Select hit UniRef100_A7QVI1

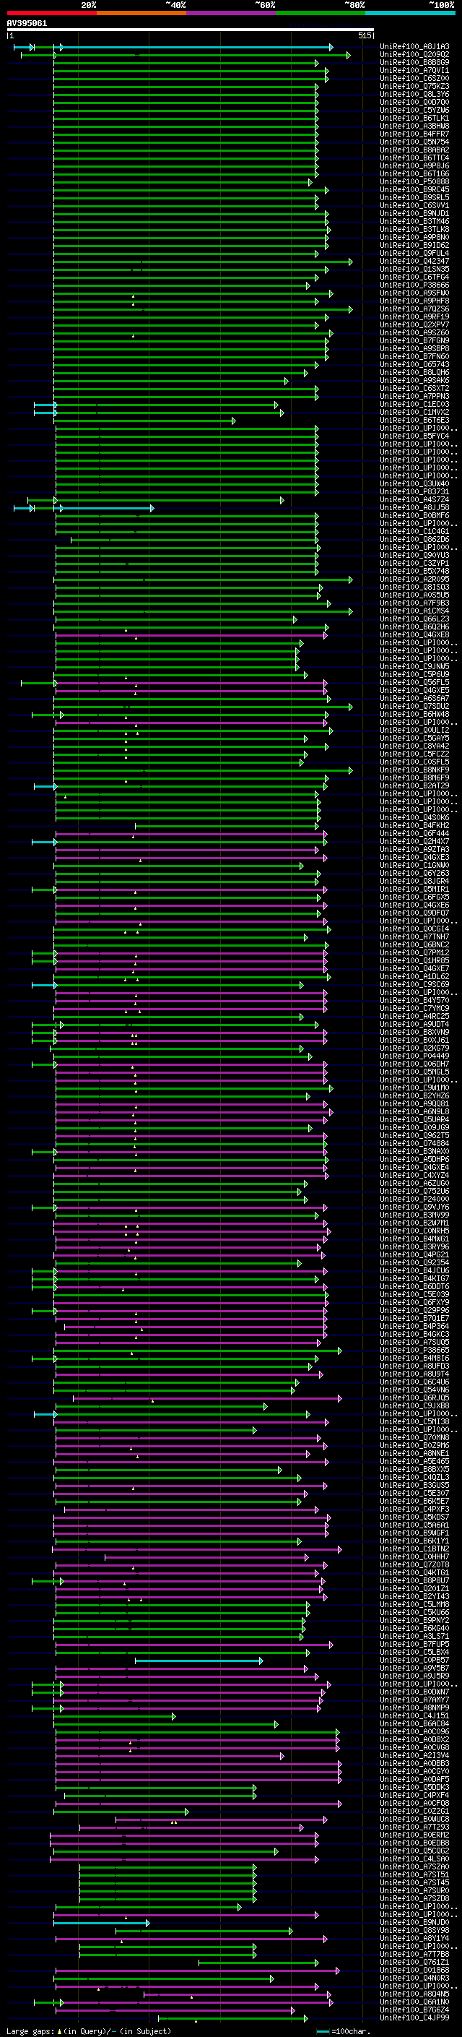(x=414, y=71)
